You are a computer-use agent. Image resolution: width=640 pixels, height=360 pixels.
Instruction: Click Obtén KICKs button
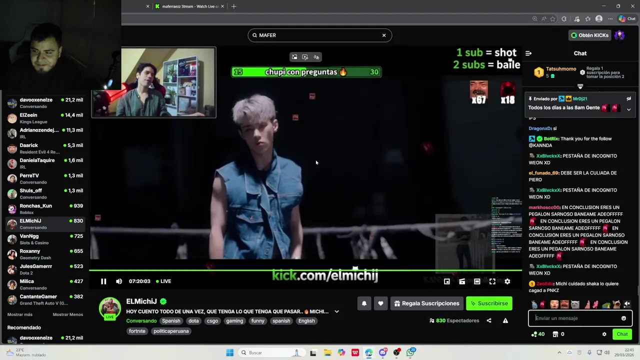pos(590,35)
